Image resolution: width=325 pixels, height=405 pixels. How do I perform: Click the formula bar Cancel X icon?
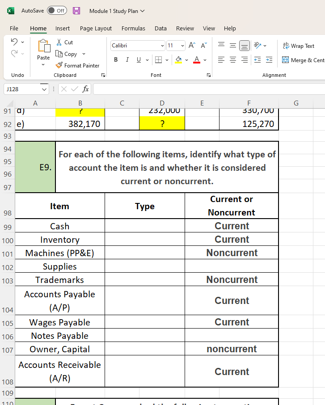(x=64, y=89)
